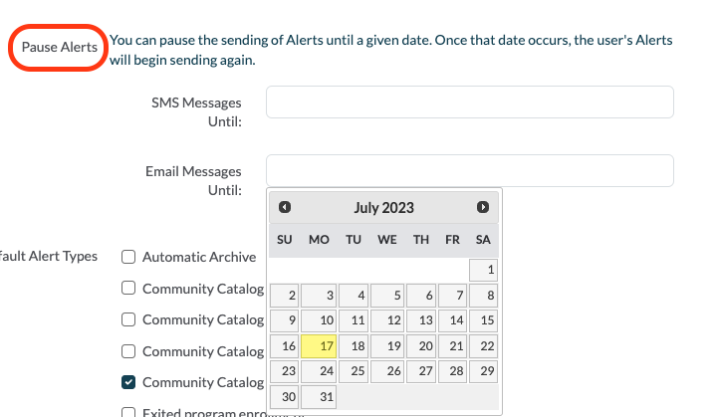
Task: Toggle the Exited program enrollment checkbox
Action: pyautogui.click(x=128, y=412)
